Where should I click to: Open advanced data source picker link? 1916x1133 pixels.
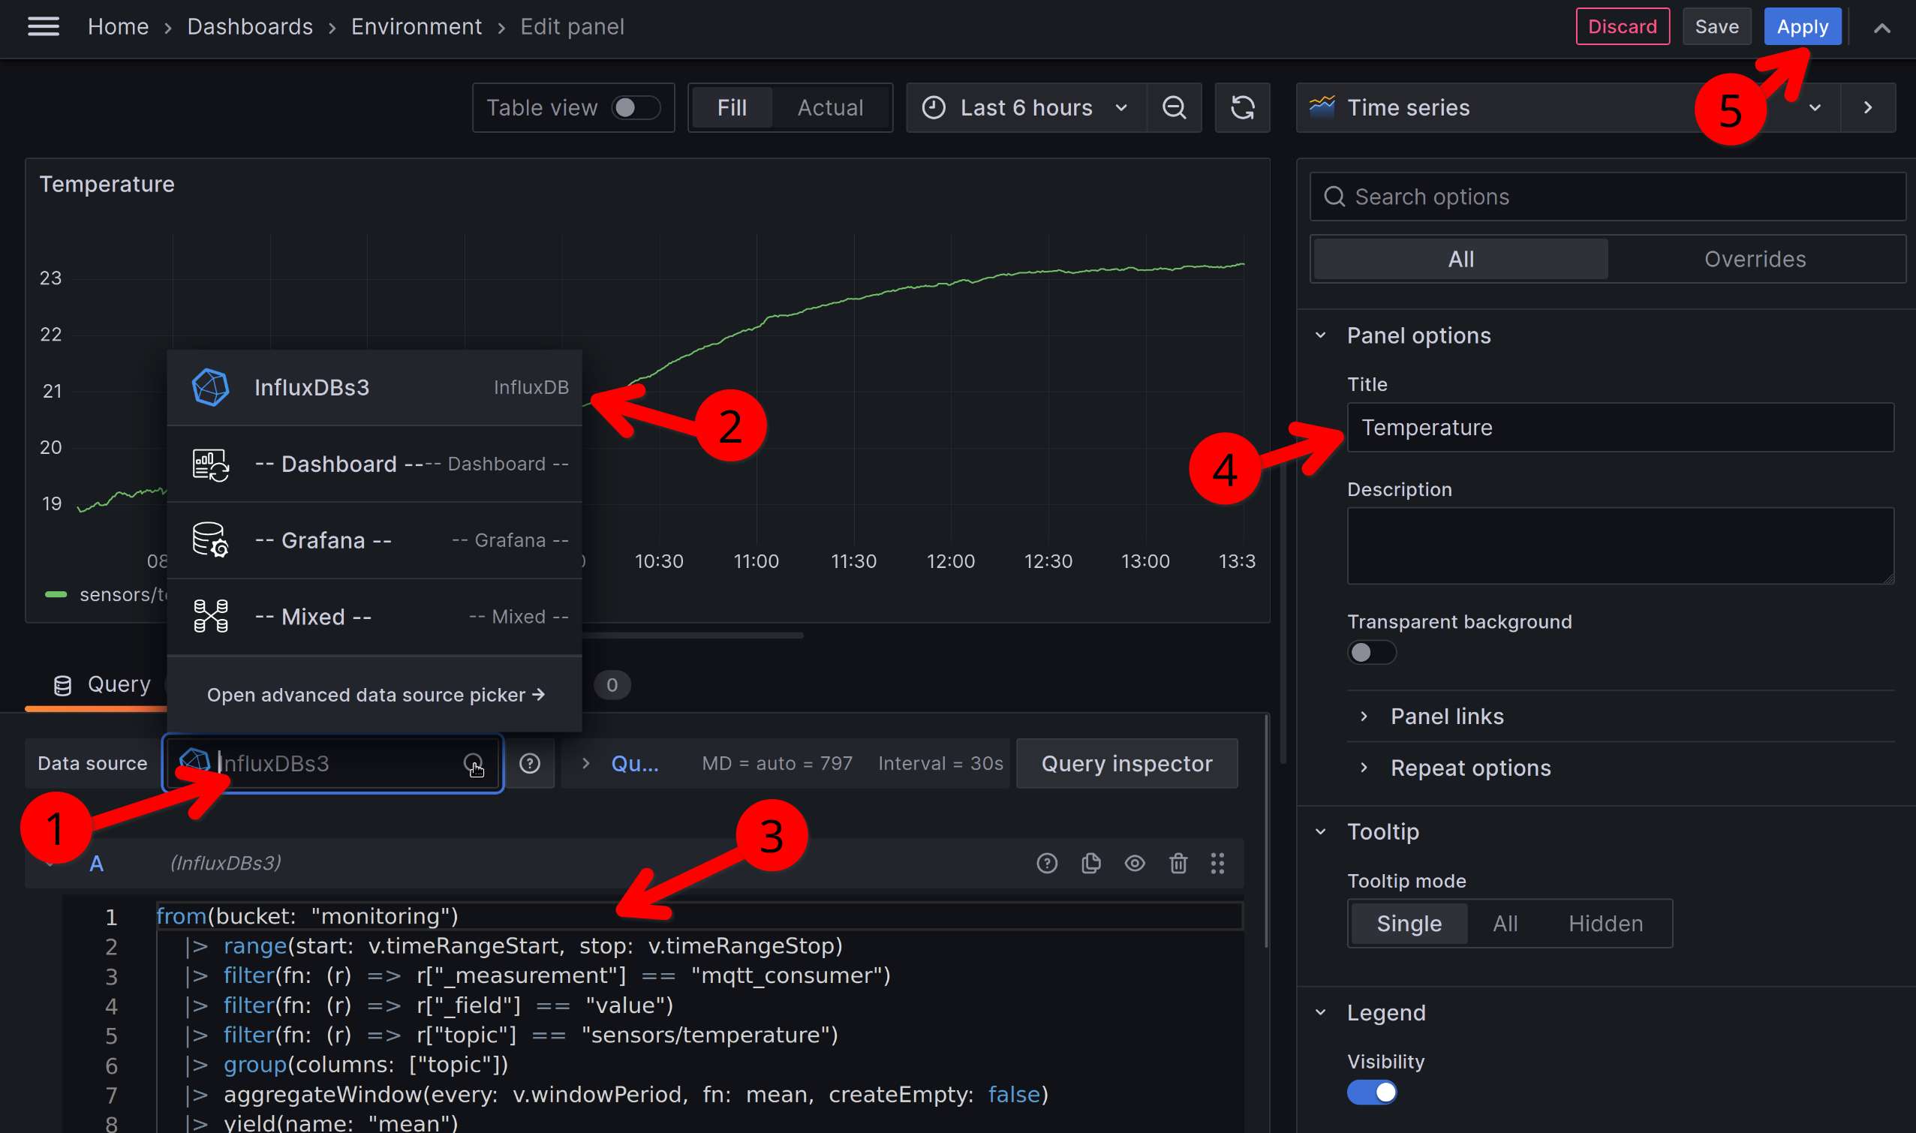pyautogui.click(x=375, y=695)
